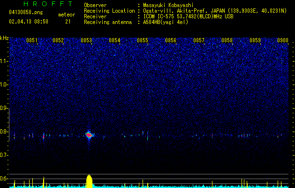Image resolution: width=295 pixels, height=188 pixels.
Task: Click the 0.8 kHz axis label
Action: (x=4, y=132)
